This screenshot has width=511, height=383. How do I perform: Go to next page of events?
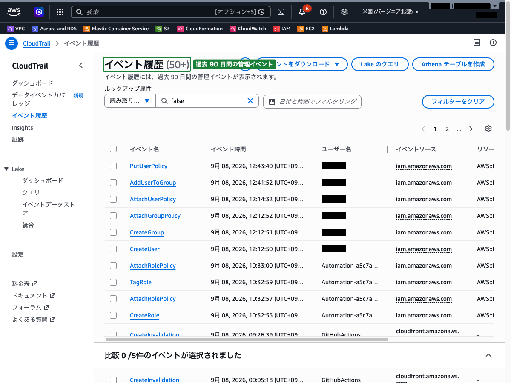(x=471, y=129)
